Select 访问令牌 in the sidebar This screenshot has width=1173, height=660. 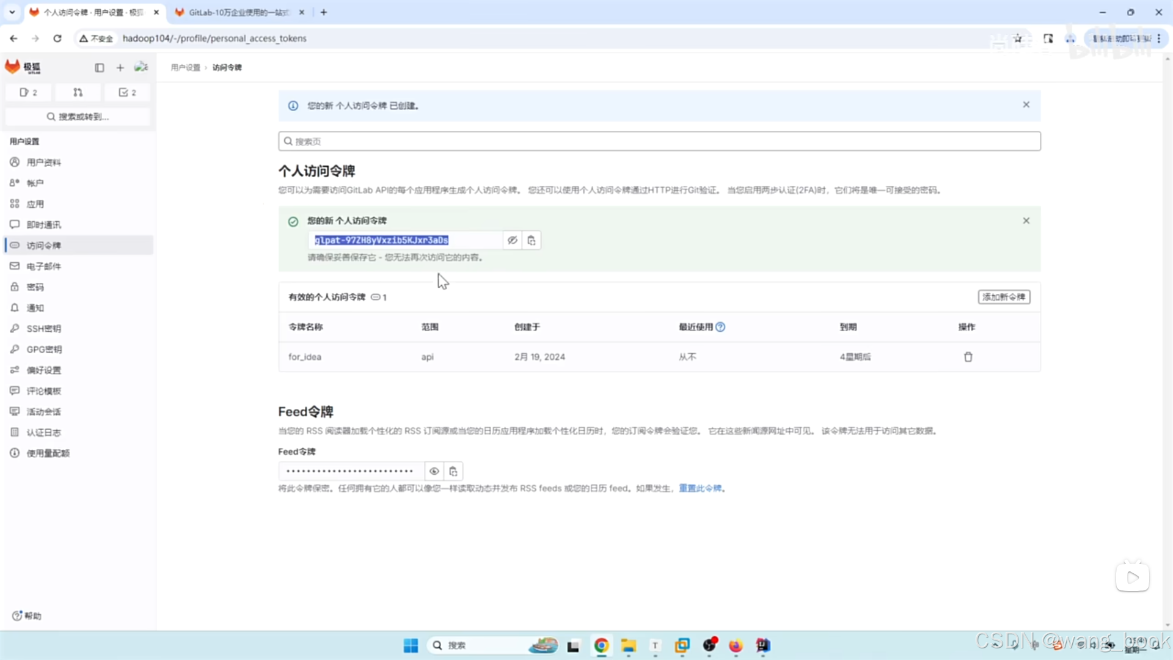click(78, 245)
